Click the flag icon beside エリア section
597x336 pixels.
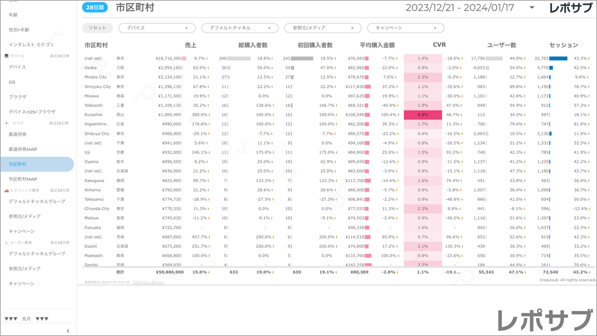tap(6, 123)
